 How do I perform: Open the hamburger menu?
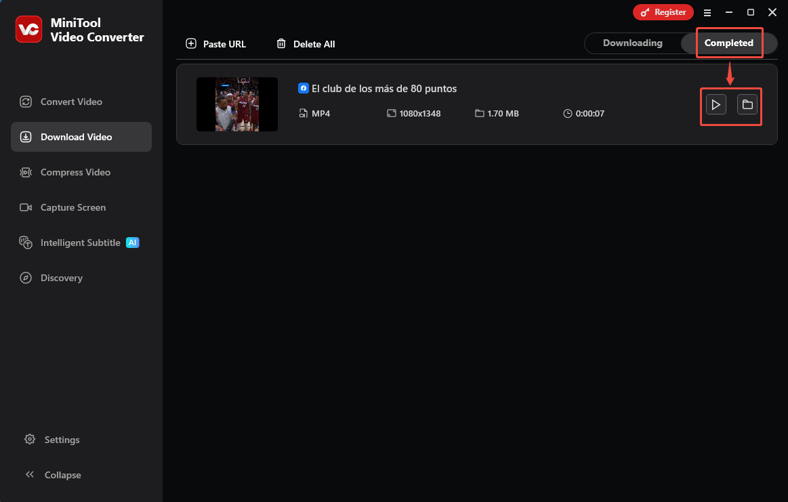click(707, 12)
